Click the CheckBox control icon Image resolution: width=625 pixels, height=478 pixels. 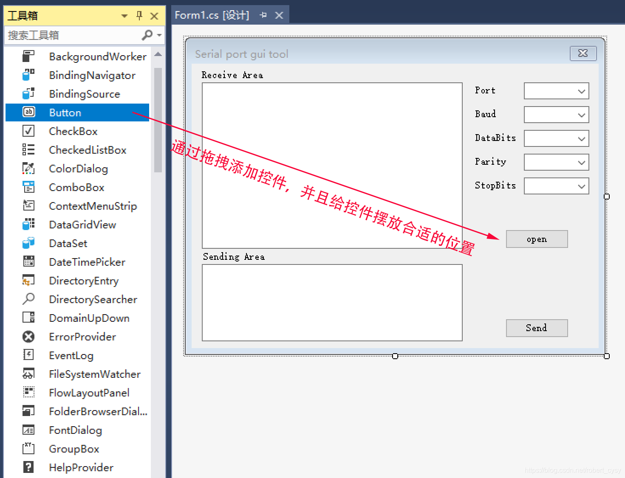coord(28,131)
